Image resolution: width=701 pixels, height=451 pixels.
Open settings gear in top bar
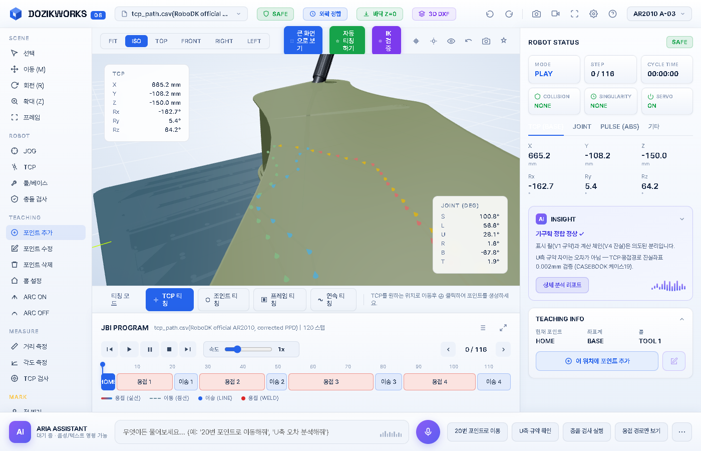593,14
